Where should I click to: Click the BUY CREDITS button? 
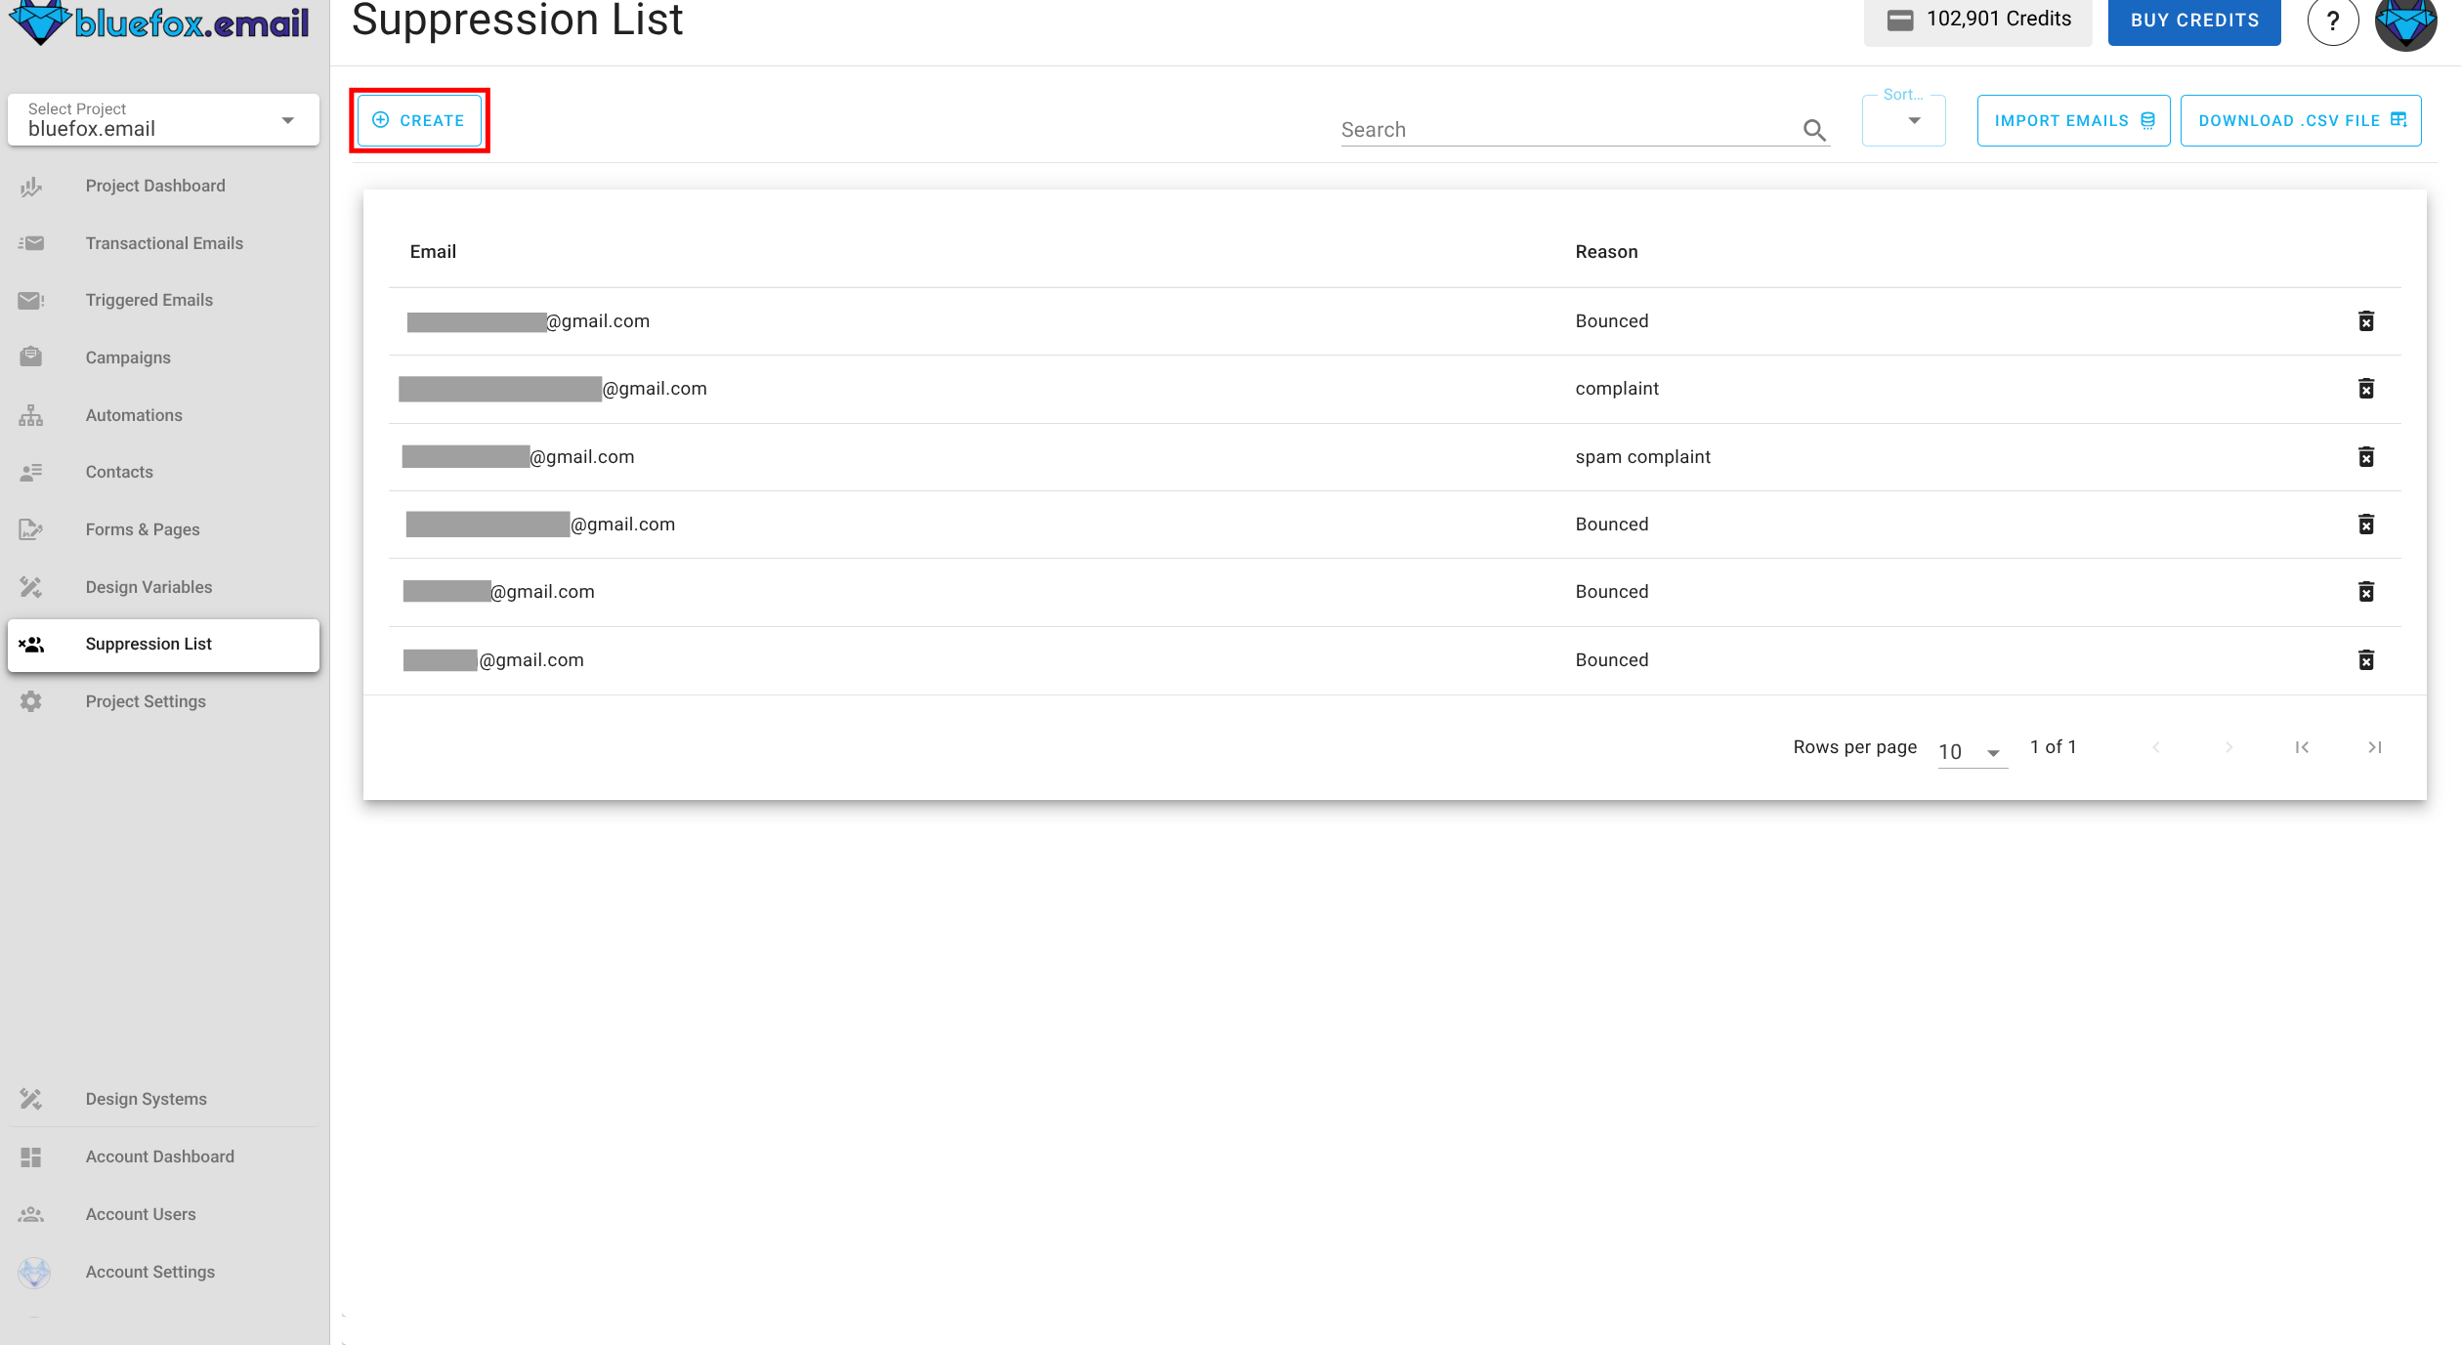coord(2193,20)
